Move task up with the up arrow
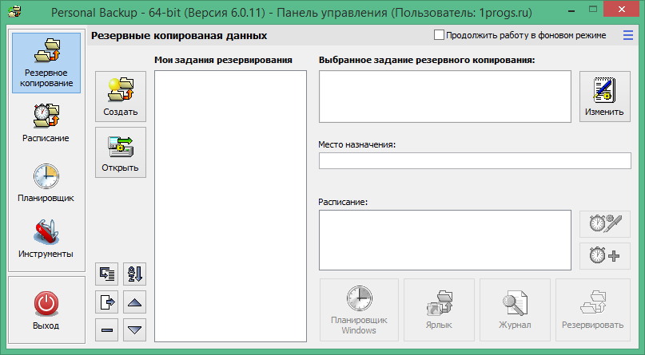645x355 pixels. [x=135, y=302]
